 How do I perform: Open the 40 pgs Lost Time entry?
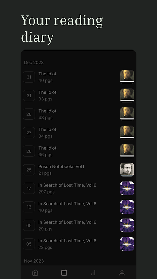pyautogui.click(x=78, y=207)
